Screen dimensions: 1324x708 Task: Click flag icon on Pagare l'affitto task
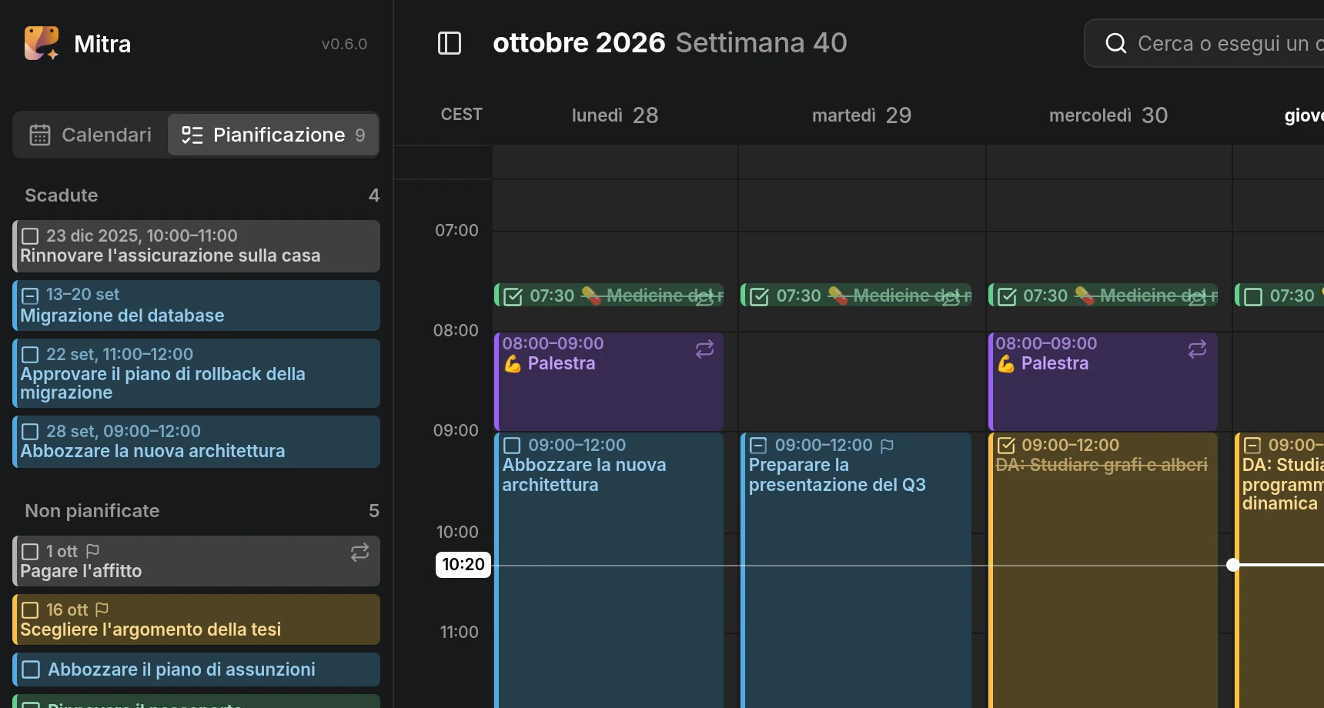[x=92, y=551]
